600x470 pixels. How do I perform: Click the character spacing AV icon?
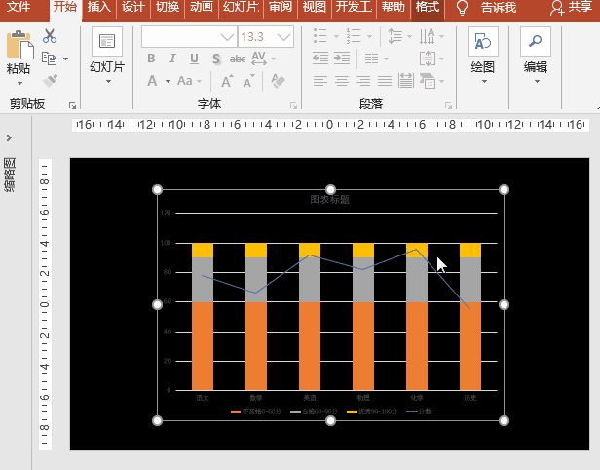pos(259,59)
